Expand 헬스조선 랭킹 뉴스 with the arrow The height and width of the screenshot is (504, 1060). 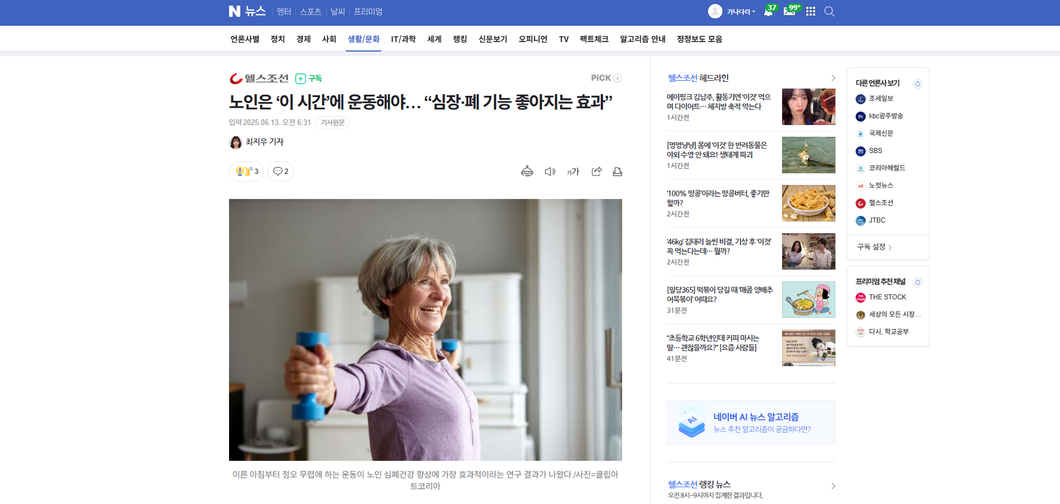tap(833, 486)
